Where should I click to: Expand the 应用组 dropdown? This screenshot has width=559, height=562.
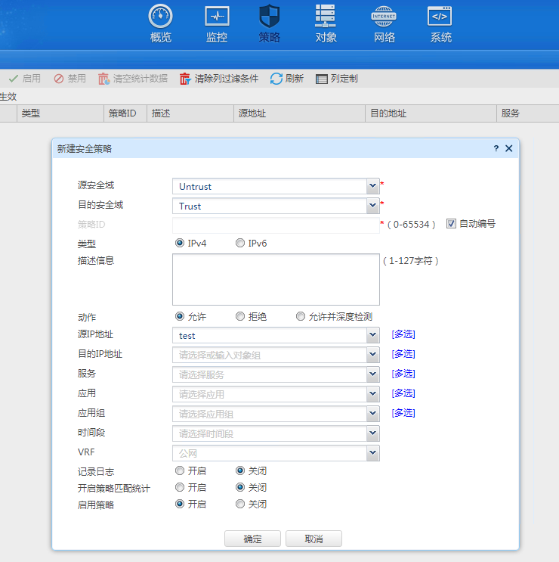click(x=372, y=414)
